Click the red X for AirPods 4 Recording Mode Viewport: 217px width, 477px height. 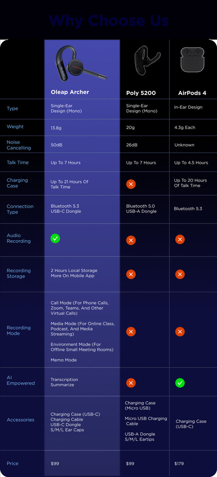(180, 332)
